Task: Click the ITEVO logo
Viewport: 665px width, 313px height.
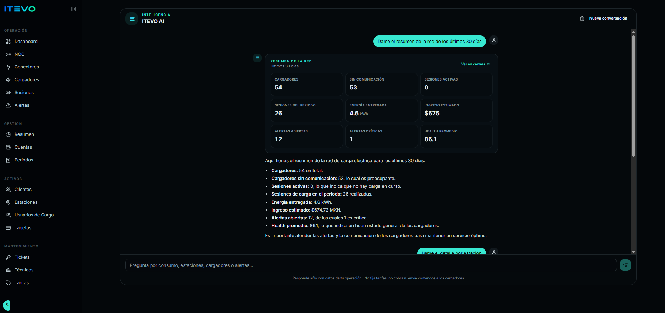Action: 20,9
